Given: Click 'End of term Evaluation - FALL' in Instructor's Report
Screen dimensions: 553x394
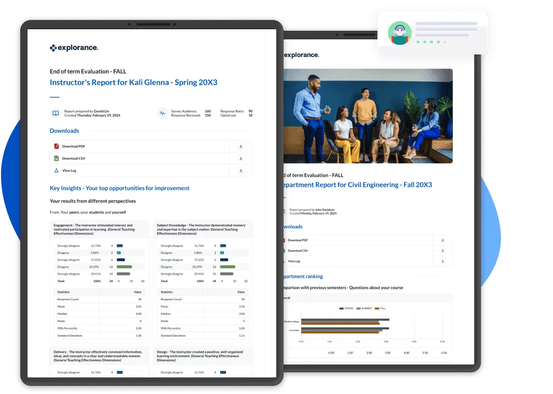Looking at the screenshot, I should [x=88, y=72].
